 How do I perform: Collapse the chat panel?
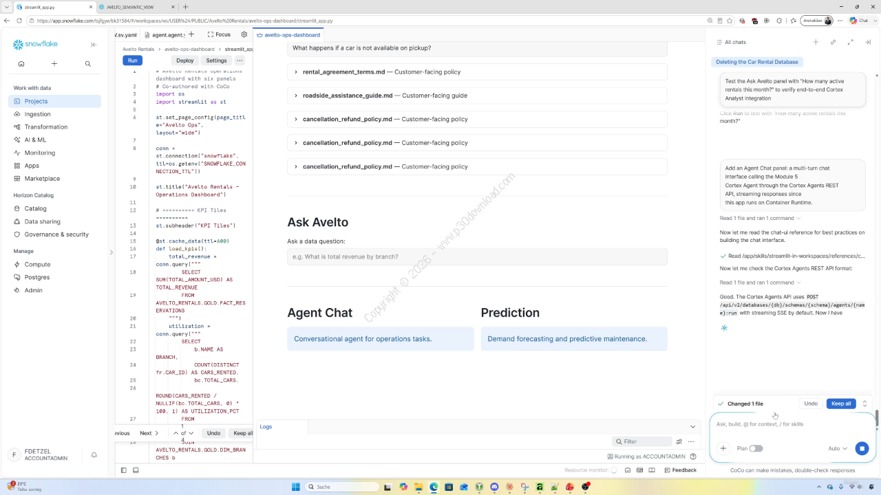coord(867,42)
